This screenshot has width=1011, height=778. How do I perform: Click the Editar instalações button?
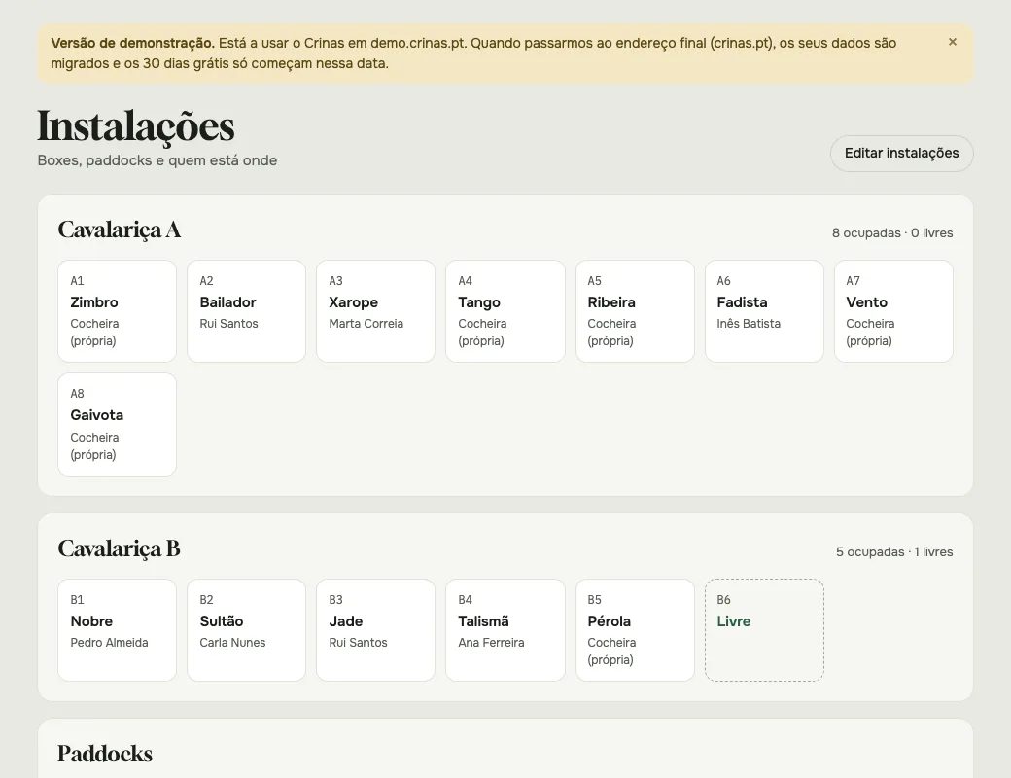(901, 154)
